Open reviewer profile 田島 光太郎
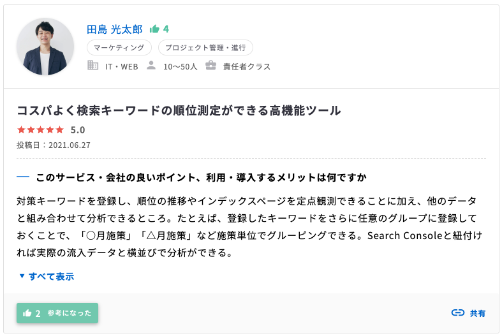 [x=115, y=29]
